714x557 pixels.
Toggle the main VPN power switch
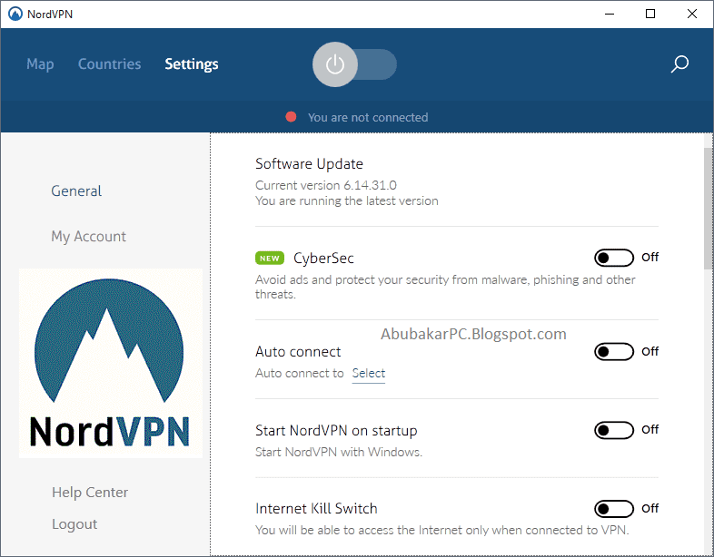click(x=354, y=64)
